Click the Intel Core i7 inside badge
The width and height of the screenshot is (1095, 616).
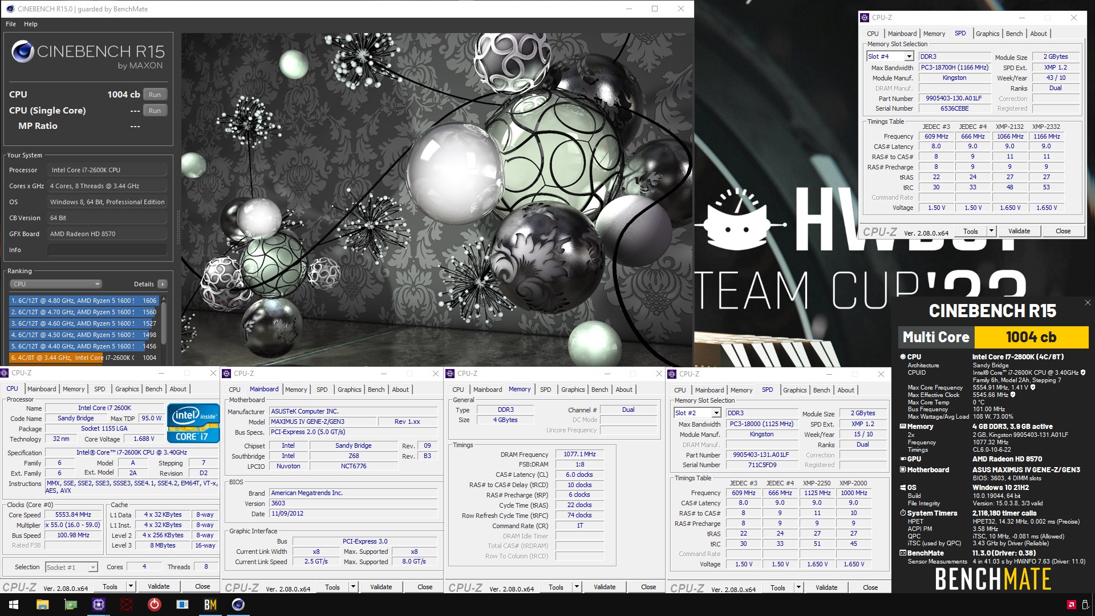click(192, 423)
